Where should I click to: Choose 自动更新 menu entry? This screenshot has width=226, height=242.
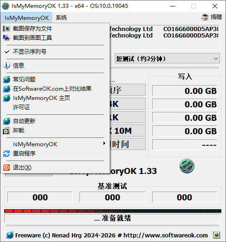(55, 121)
